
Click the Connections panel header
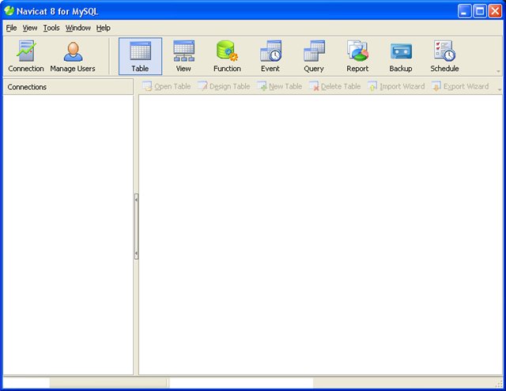[68, 87]
